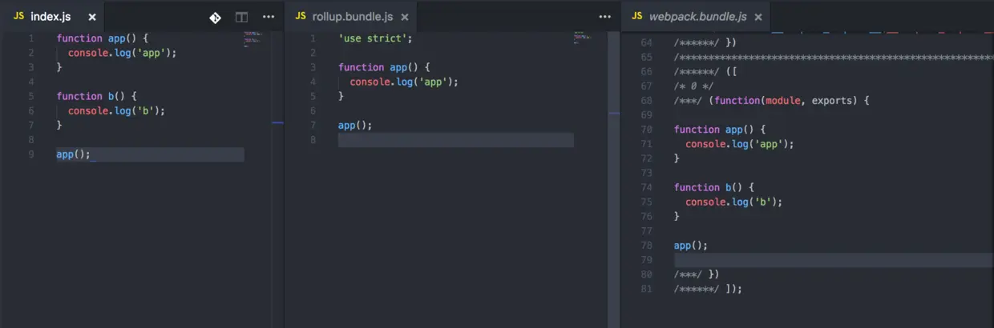Image resolution: width=994 pixels, height=328 pixels.
Task: Close the webpack.bundle.js tab
Action: [758, 17]
